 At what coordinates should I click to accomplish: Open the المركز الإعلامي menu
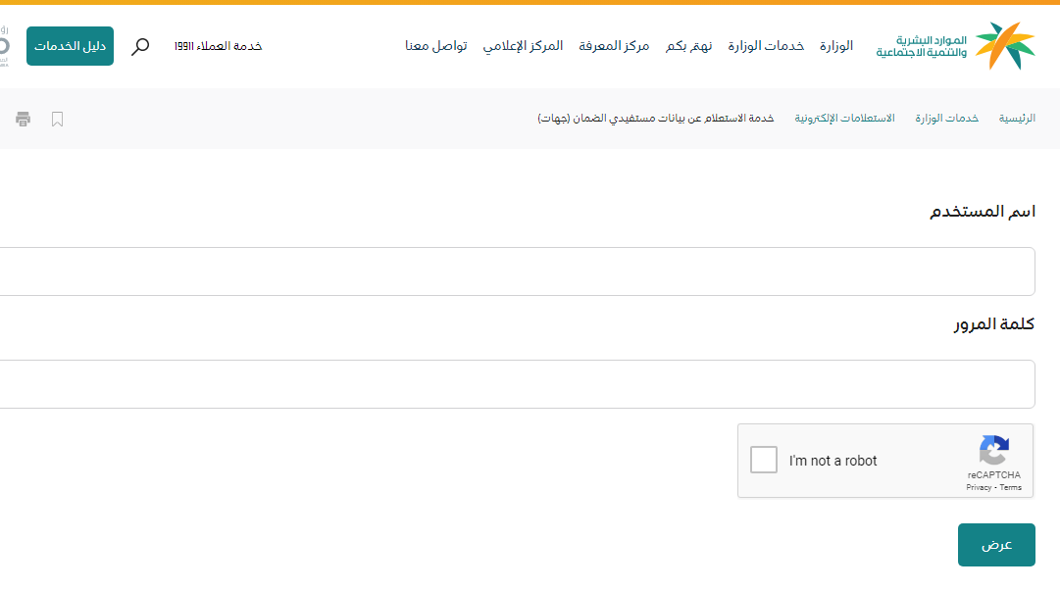coord(523,46)
